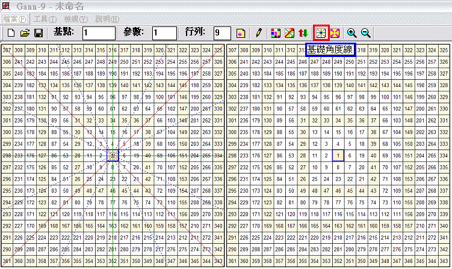Click the red and green up-down arrows icon
Image resolution: width=452 pixels, height=269 pixels.
tap(303, 33)
